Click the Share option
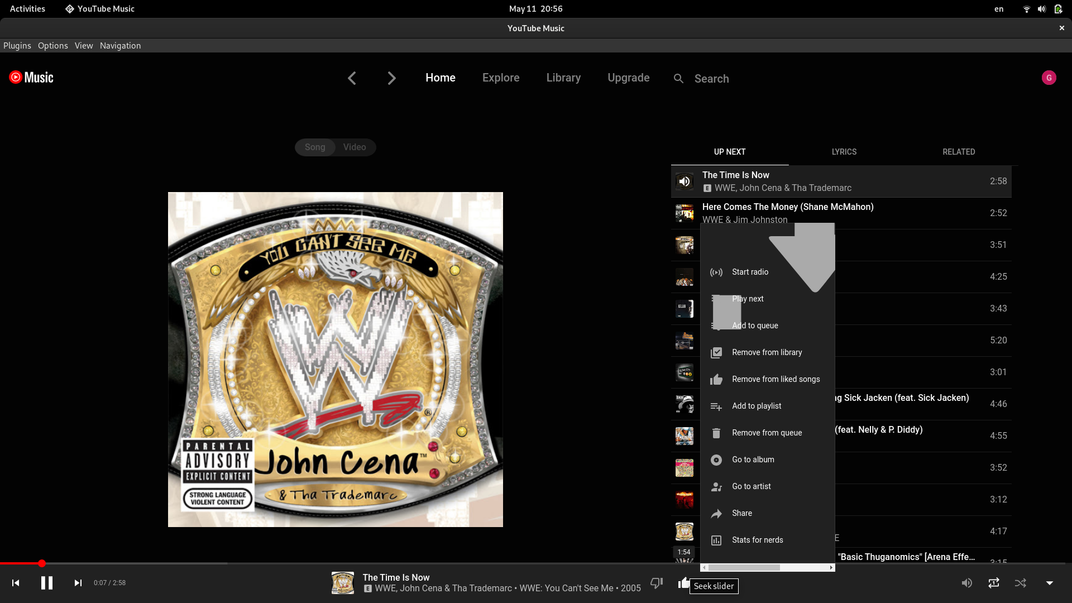 (x=742, y=513)
